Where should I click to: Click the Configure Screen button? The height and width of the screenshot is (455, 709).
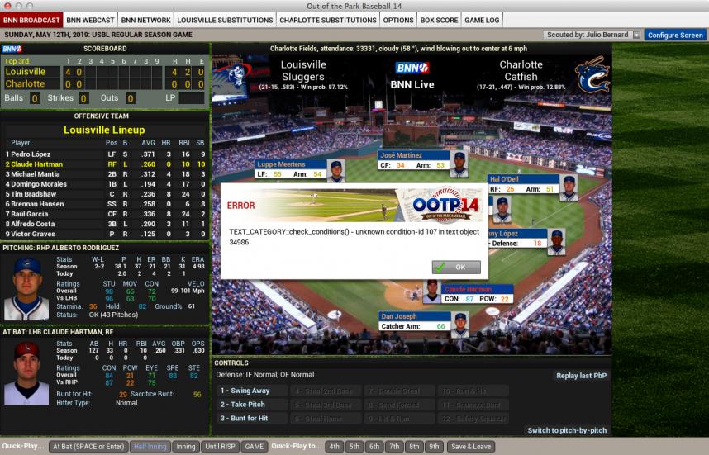(675, 35)
